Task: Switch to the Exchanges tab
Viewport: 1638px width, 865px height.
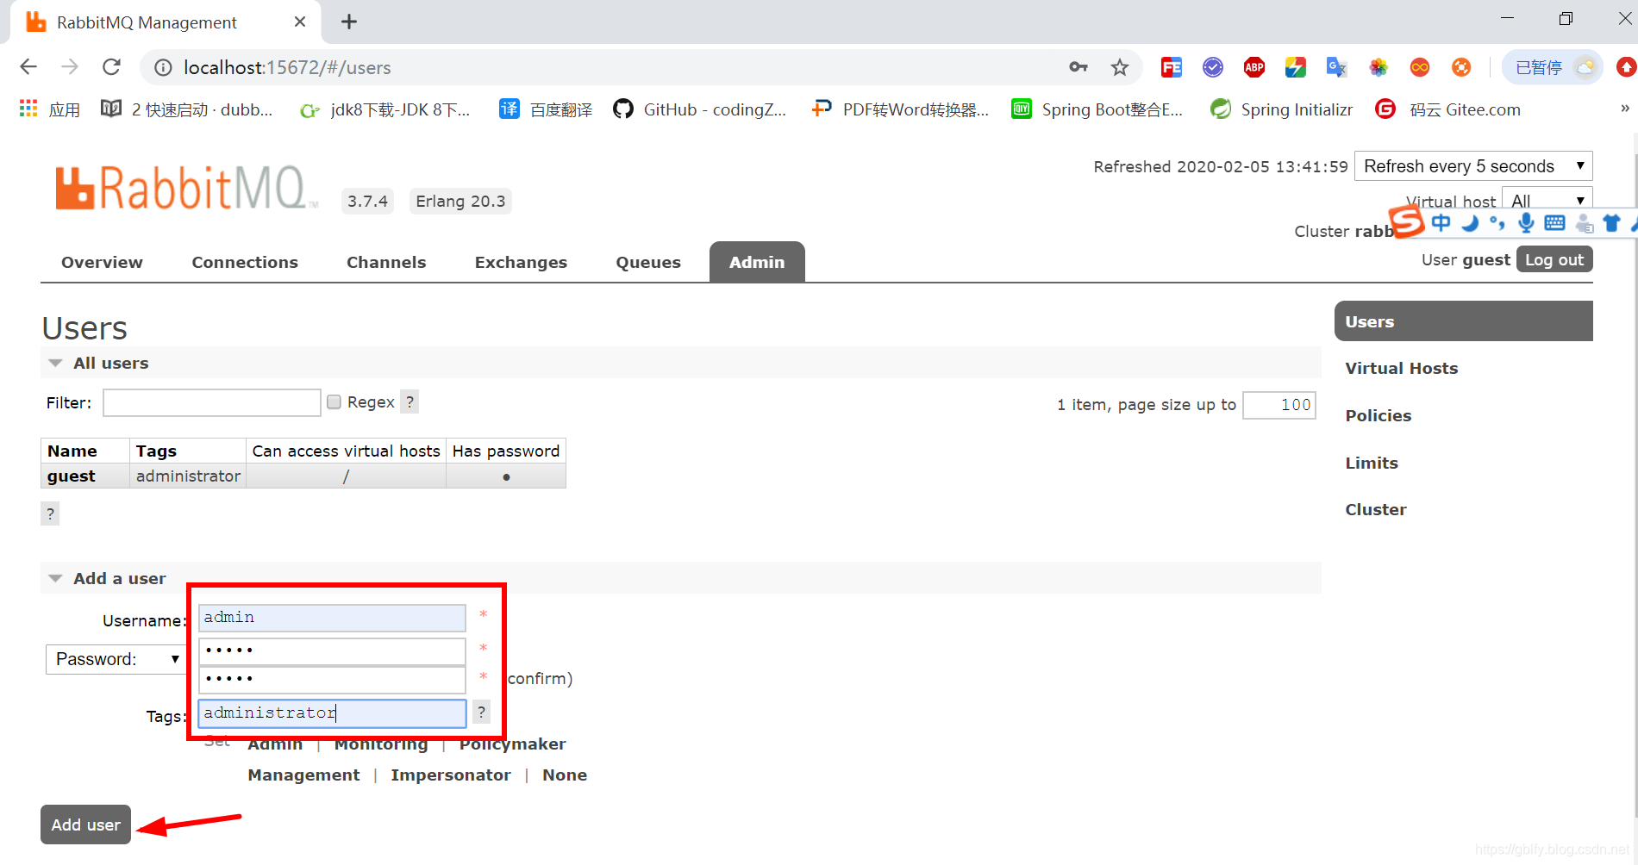Action: click(521, 262)
